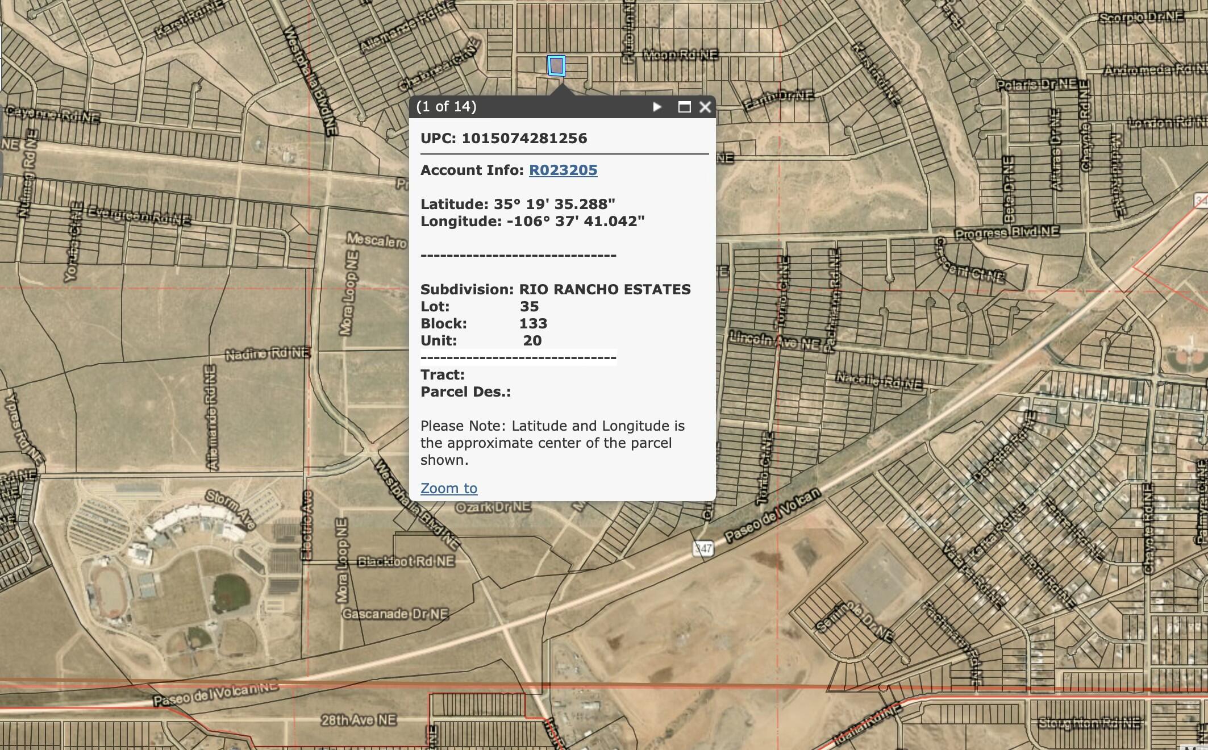Screen dimensions: 1208x750
Task: Click the Gascanade Dr NE road label
Action: click(x=395, y=614)
